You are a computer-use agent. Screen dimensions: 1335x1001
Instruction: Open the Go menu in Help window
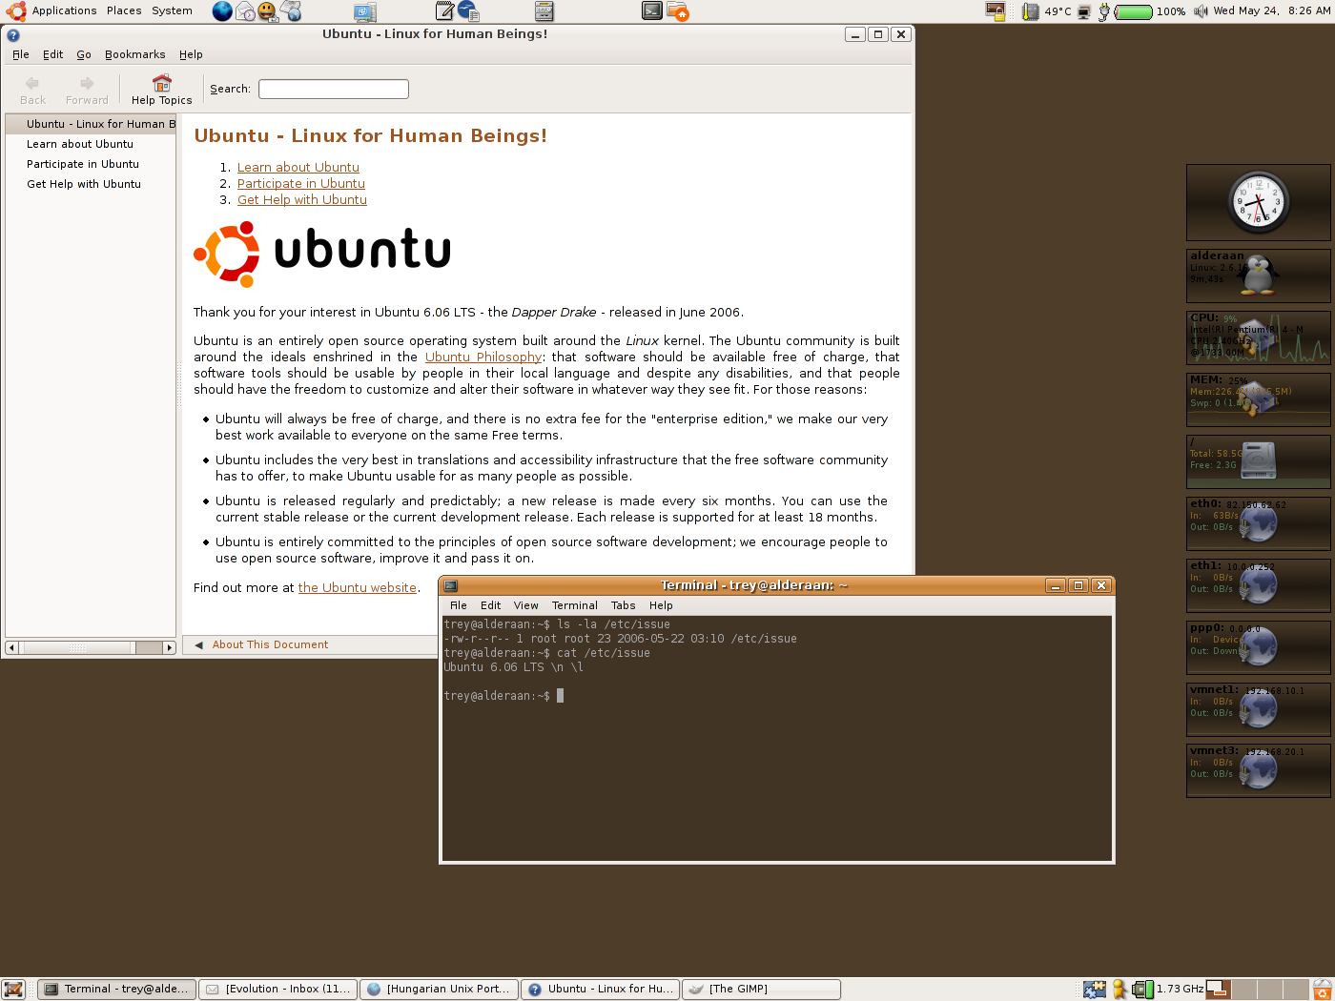coord(84,54)
